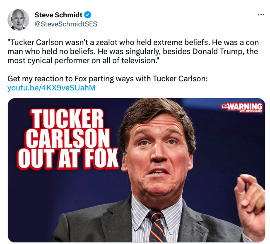
Task: Click the OUT AT FOX headline line
Action: click(x=68, y=159)
